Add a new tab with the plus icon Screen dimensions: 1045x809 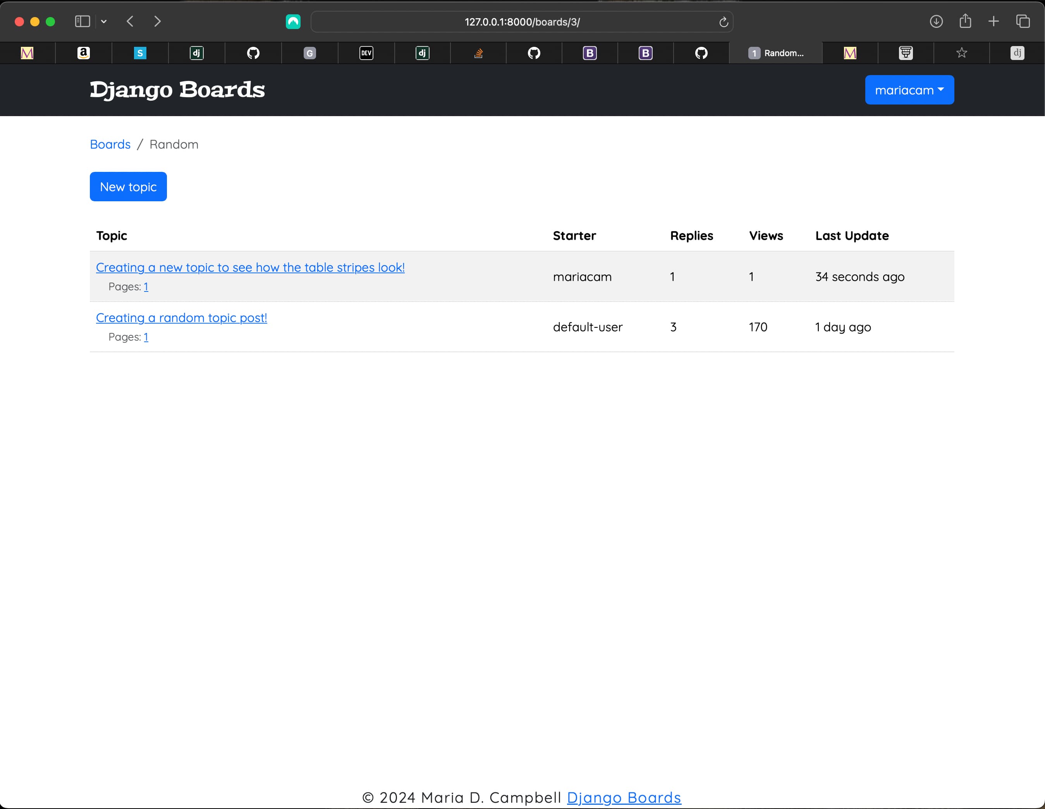pos(993,22)
